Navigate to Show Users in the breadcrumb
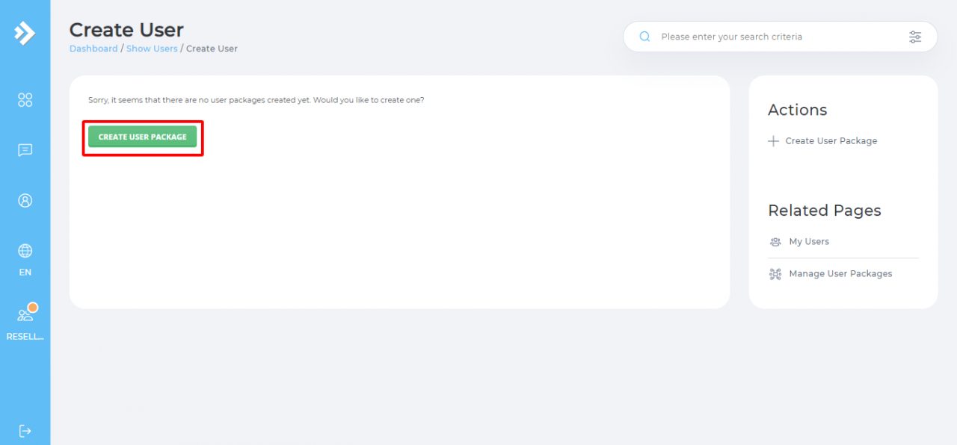Image resolution: width=957 pixels, height=445 pixels. pyautogui.click(x=152, y=49)
